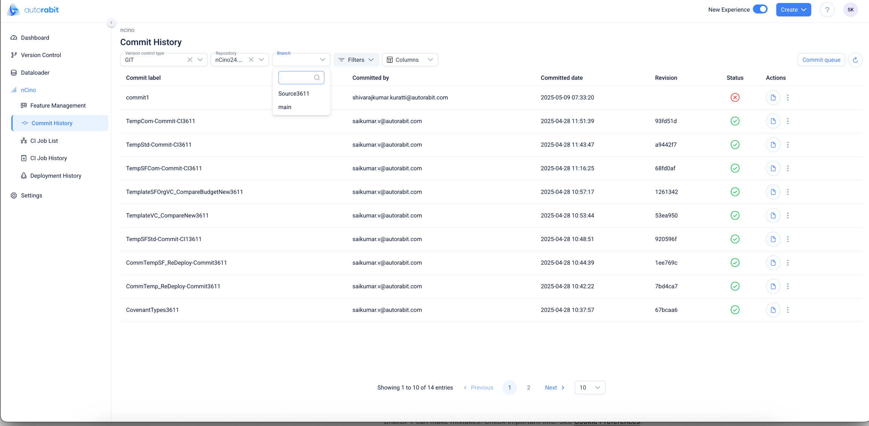869x426 pixels.
Task: Open the help question mark icon
Action: click(827, 10)
